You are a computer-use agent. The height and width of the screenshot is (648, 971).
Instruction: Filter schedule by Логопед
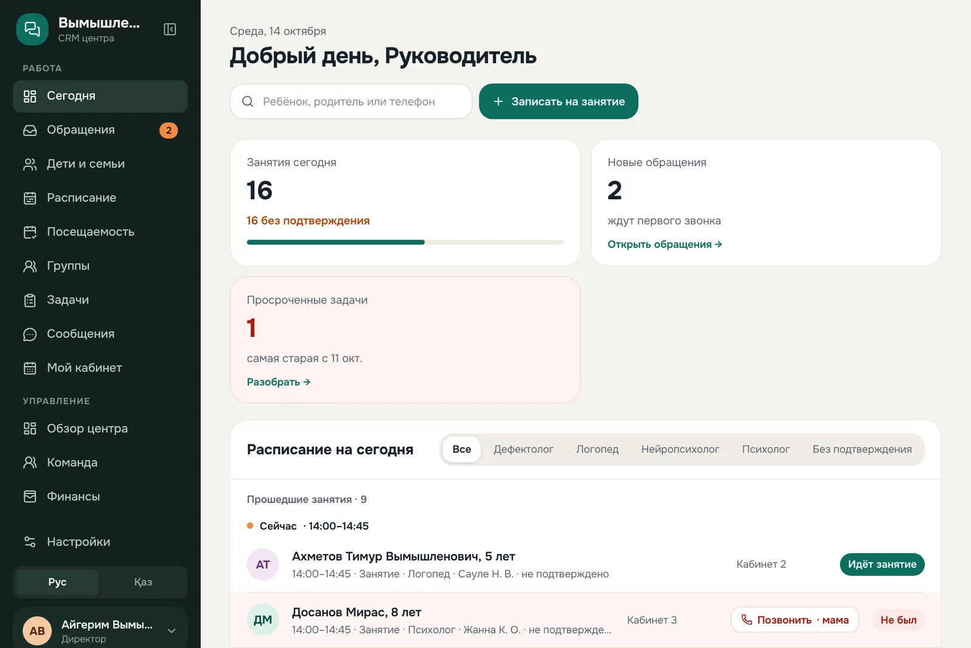pos(598,449)
